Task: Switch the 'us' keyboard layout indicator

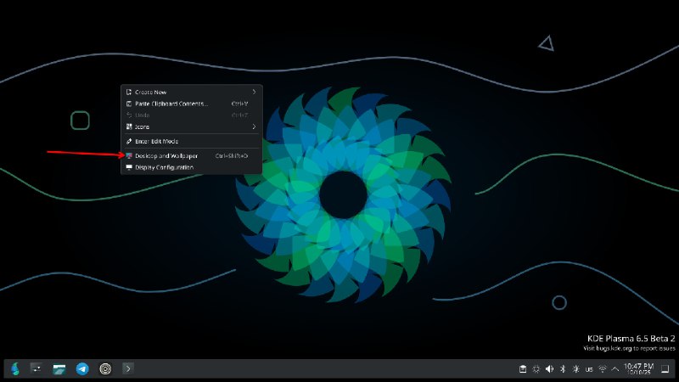Action: [x=589, y=369]
